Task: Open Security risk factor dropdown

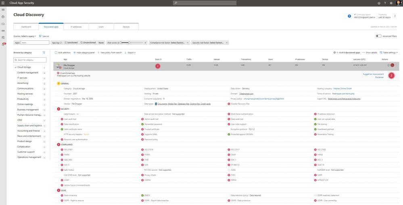Action: pos(210,43)
